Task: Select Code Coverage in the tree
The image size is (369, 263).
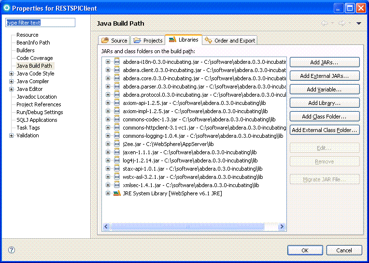Action: pos(35,58)
